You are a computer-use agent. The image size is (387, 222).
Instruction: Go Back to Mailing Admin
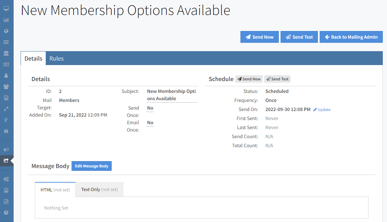pyautogui.click(x=351, y=37)
